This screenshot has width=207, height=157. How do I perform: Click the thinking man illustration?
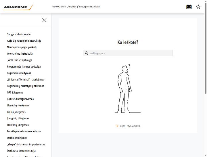[x=128, y=89]
